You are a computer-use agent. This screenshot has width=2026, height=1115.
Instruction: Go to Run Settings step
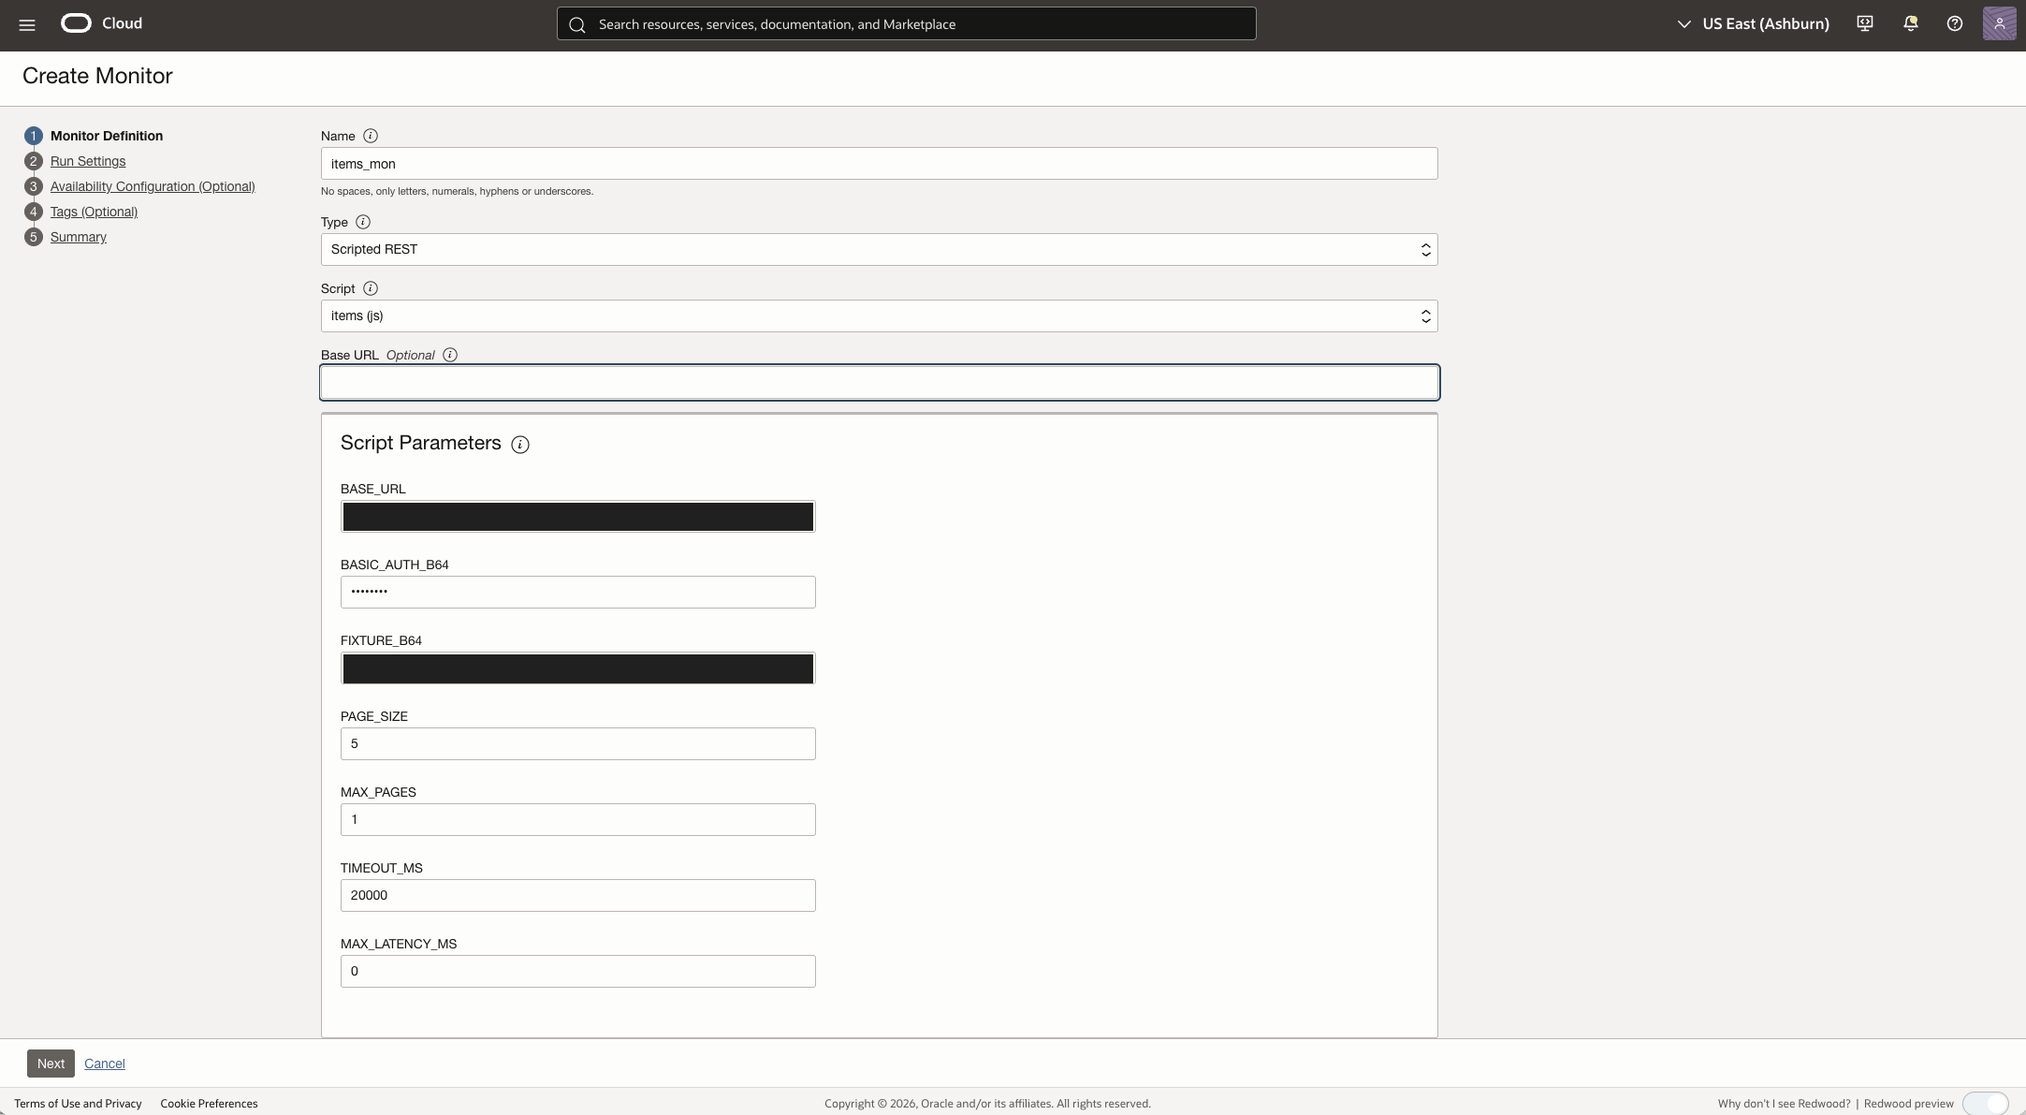click(x=87, y=161)
